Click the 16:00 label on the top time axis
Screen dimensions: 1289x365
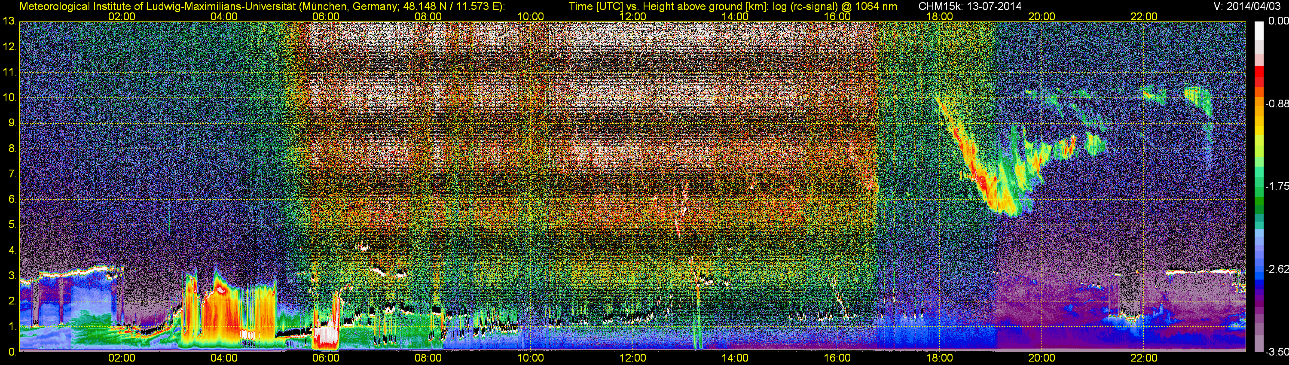pyautogui.click(x=837, y=16)
